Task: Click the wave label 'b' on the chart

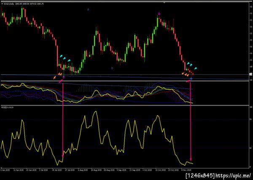Action: point(112,68)
